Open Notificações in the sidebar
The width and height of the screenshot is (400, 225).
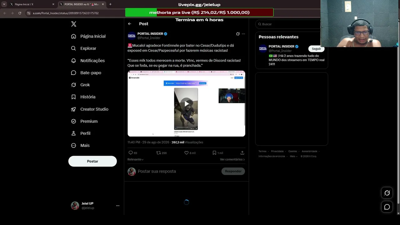[x=88, y=61]
